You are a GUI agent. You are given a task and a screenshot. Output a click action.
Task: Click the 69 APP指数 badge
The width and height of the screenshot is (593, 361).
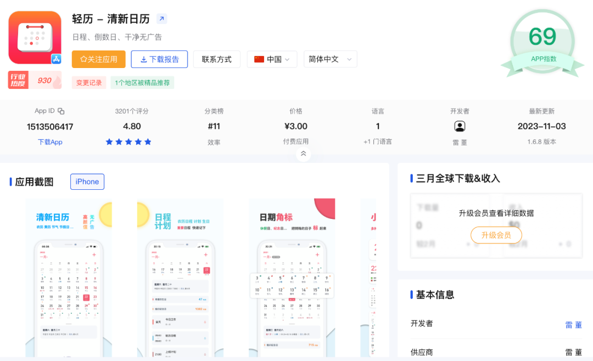pos(542,43)
